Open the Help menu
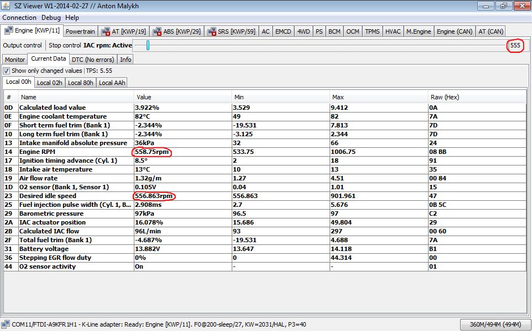532x331 pixels. (x=72, y=18)
